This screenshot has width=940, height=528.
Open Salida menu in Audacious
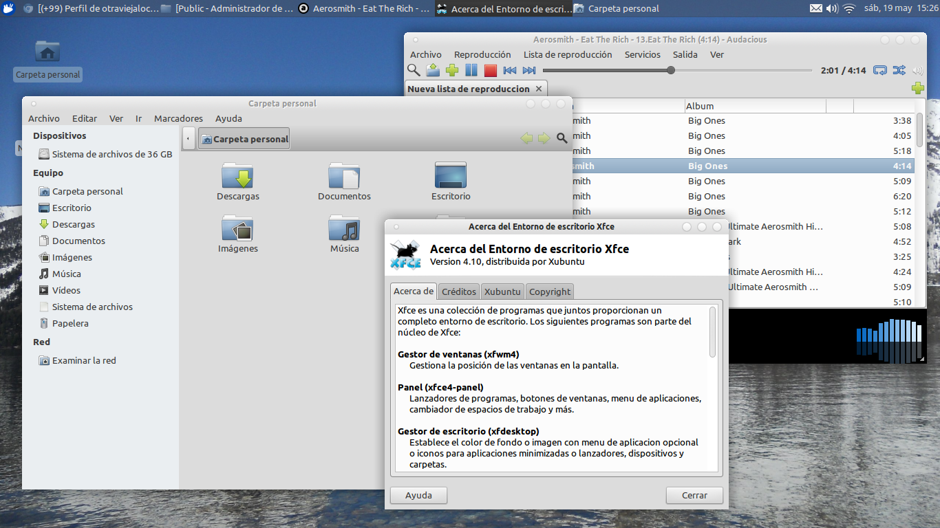coord(685,54)
